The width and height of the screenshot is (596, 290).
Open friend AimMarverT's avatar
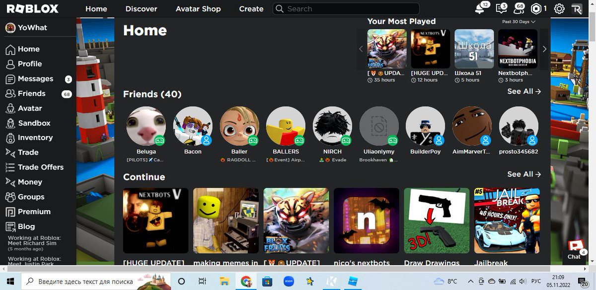point(472,126)
